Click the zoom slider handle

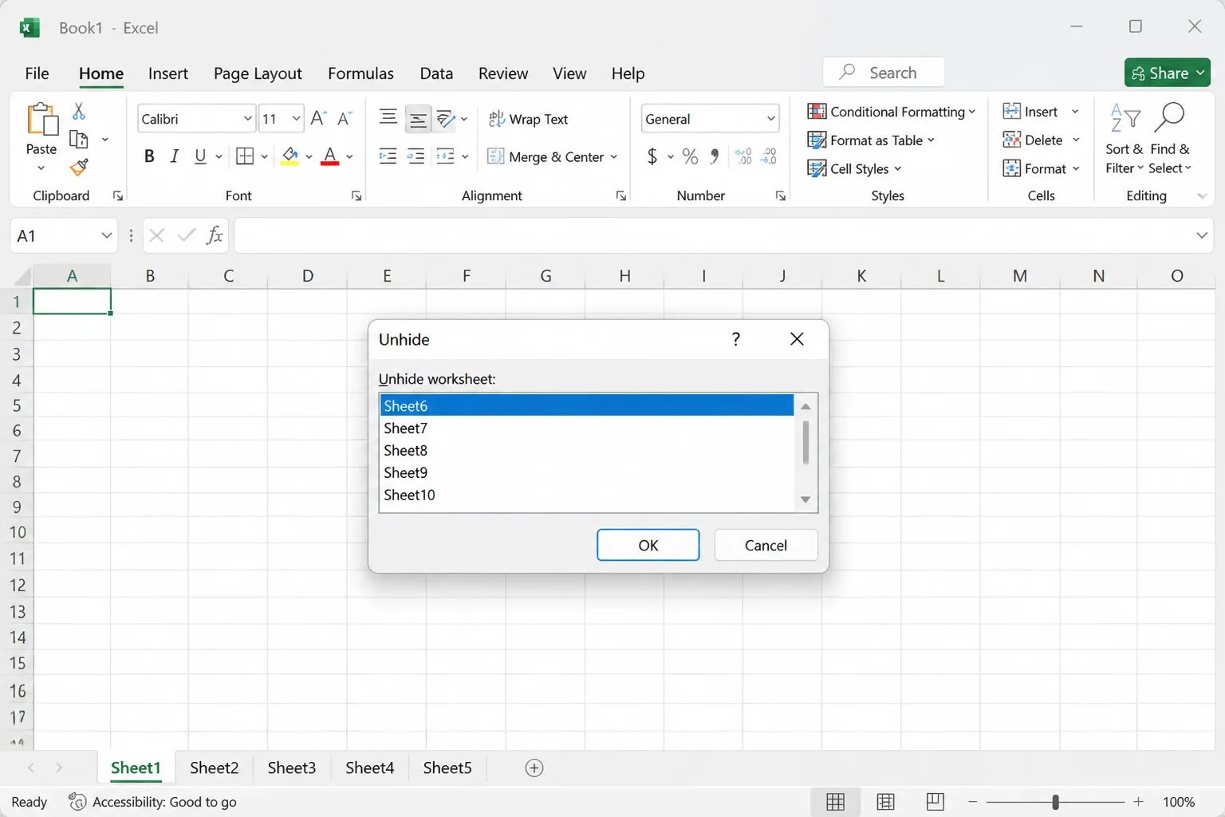tap(1055, 802)
